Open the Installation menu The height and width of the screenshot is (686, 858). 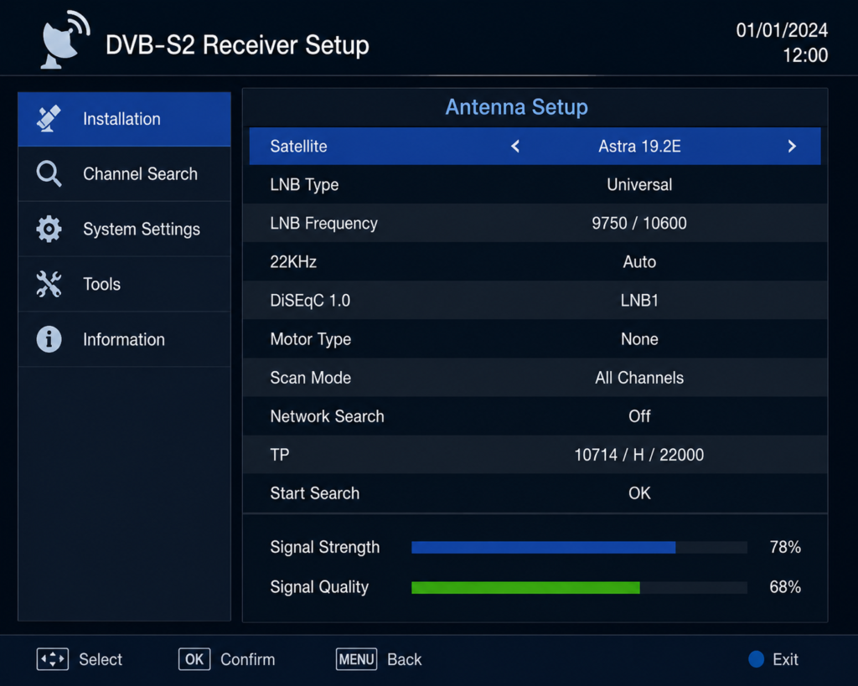pos(124,119)
